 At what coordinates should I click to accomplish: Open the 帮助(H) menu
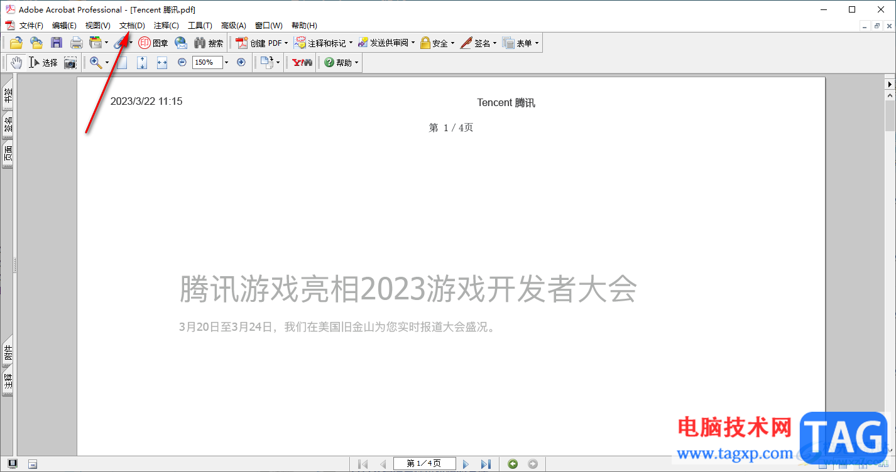pos(304,25)
